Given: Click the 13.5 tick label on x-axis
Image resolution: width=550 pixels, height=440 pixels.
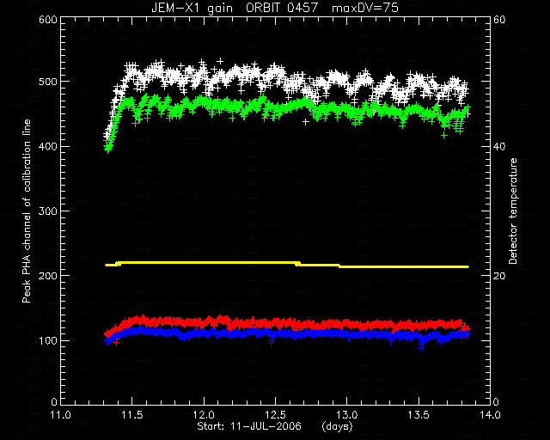Looking at the screenshot, I should [x=419, y=415].
